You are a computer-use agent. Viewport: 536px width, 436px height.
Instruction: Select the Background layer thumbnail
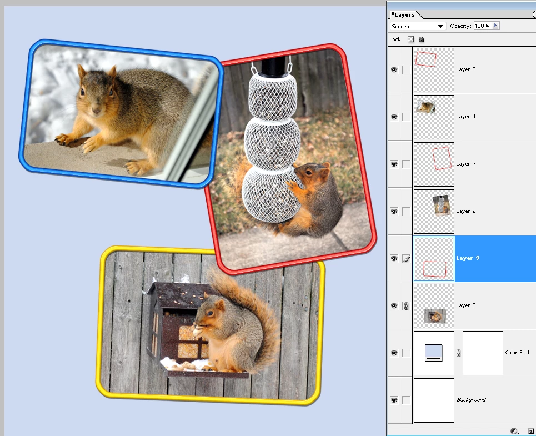(434, 400)
